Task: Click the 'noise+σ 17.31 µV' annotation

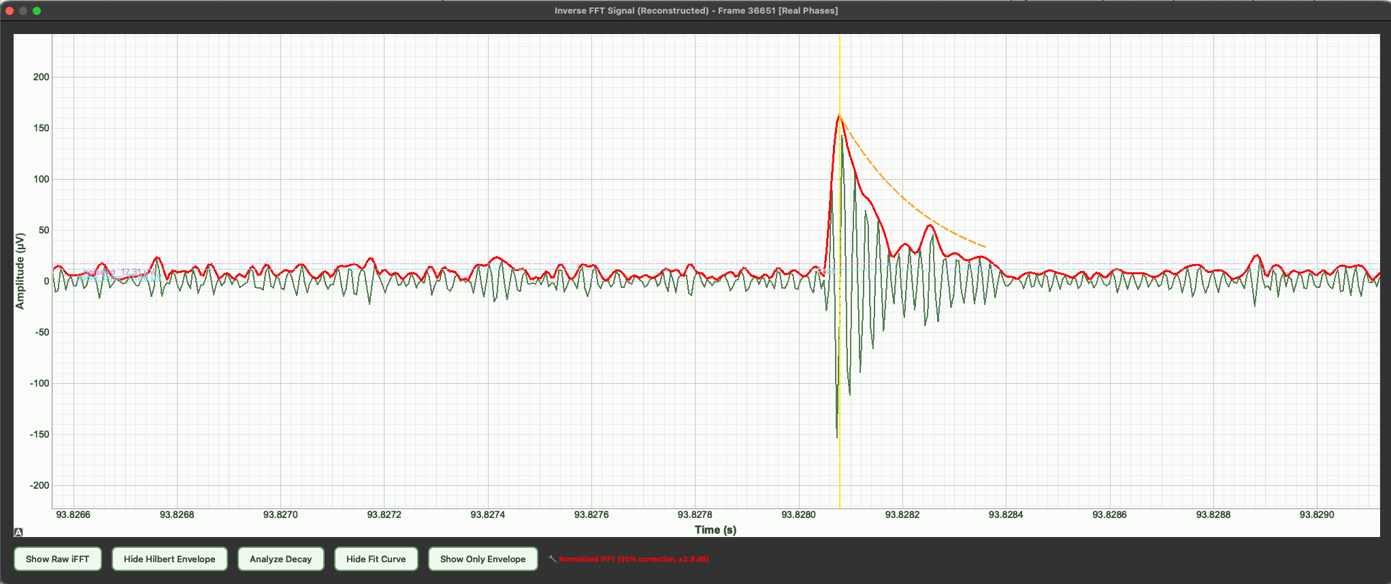Action: (x=118, y=272)
